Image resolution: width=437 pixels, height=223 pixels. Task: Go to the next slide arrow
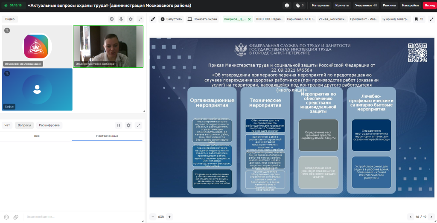pos(431,217)
